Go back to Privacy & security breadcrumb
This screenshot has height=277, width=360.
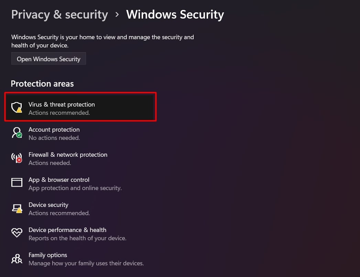[59, 14]
